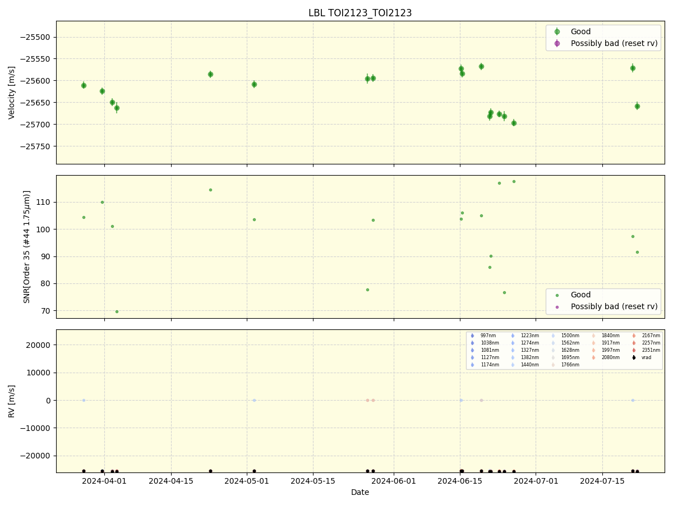Screen dimensions: 673x505
Task: Select the 997nm wavelength marker icon
Action: point(472,336)
